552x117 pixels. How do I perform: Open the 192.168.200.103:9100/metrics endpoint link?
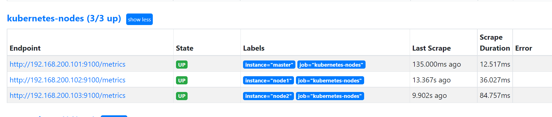[x=67, y=96]
